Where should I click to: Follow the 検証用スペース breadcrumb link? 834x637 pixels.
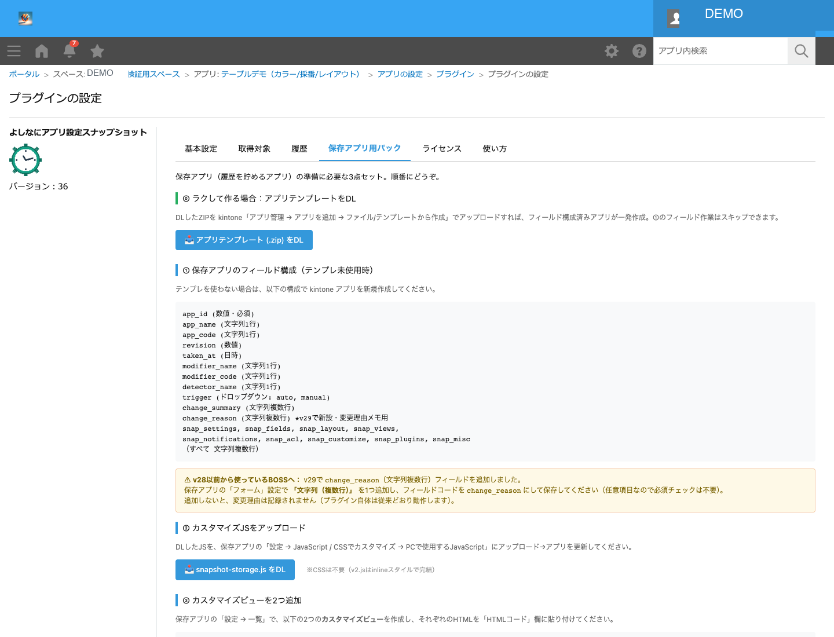click(154, 74)
